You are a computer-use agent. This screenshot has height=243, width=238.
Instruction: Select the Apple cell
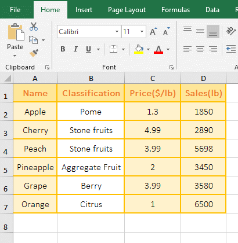click(x=35, y=112)
